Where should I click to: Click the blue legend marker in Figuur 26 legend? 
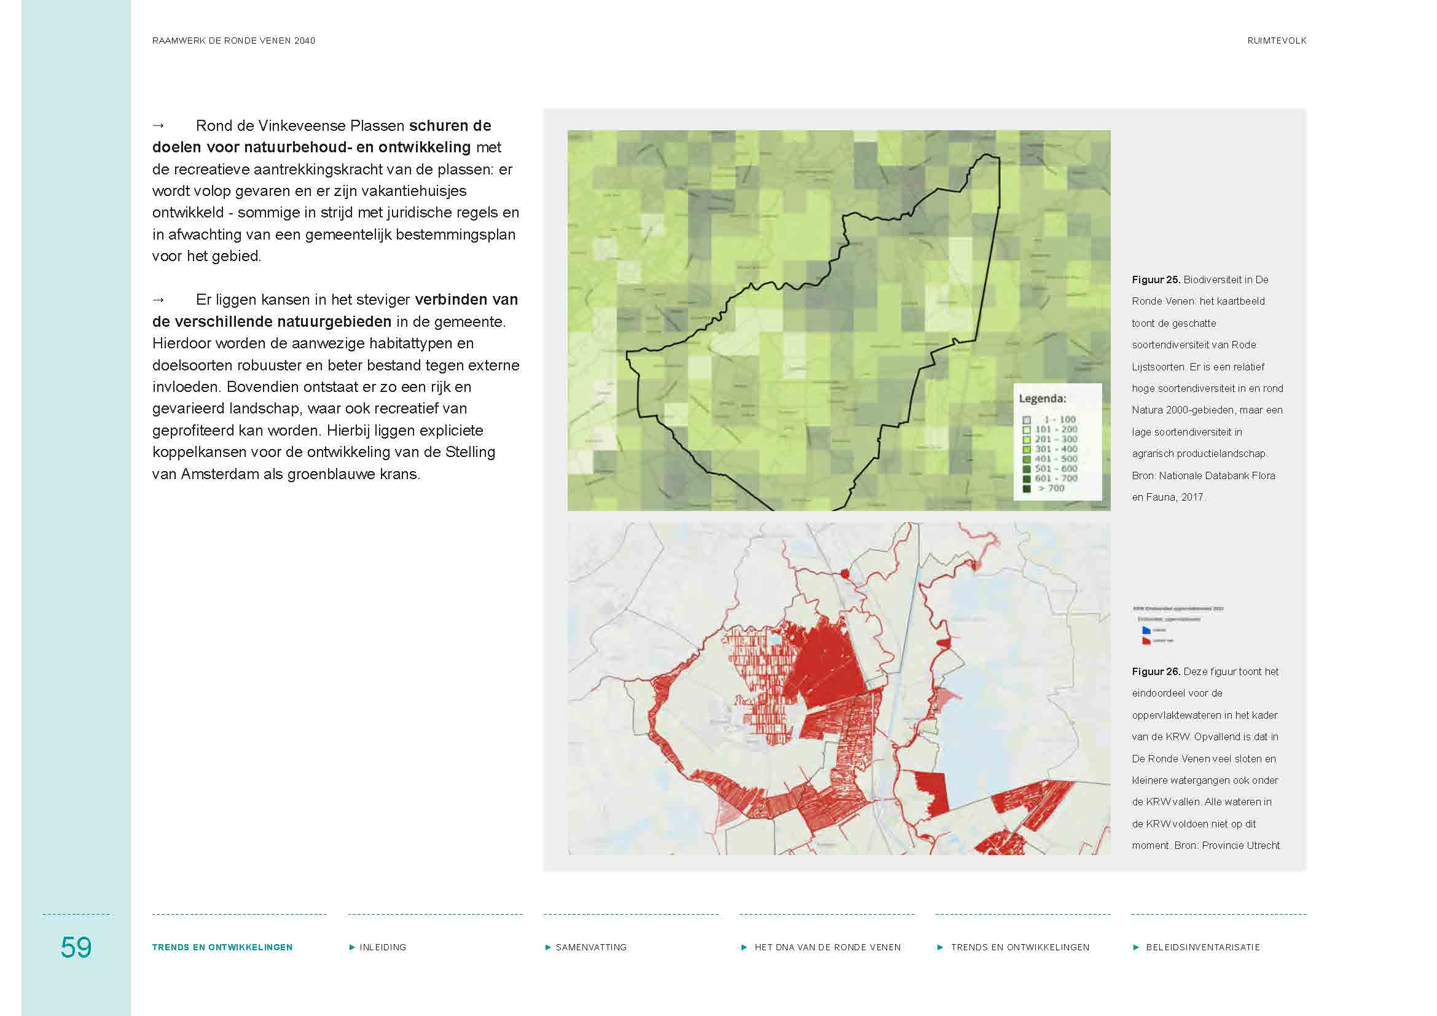coord(1146,631)
